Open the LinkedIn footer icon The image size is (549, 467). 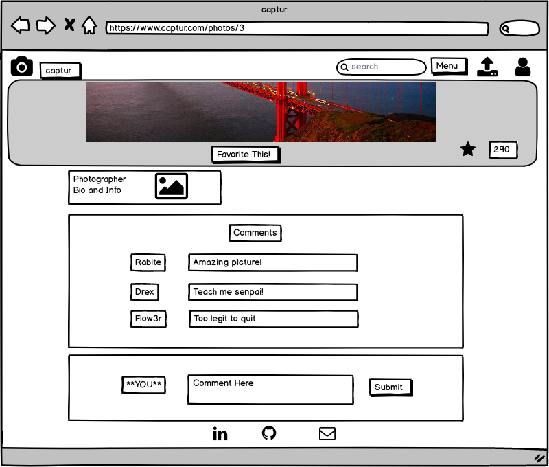click(x=220, y=434)
